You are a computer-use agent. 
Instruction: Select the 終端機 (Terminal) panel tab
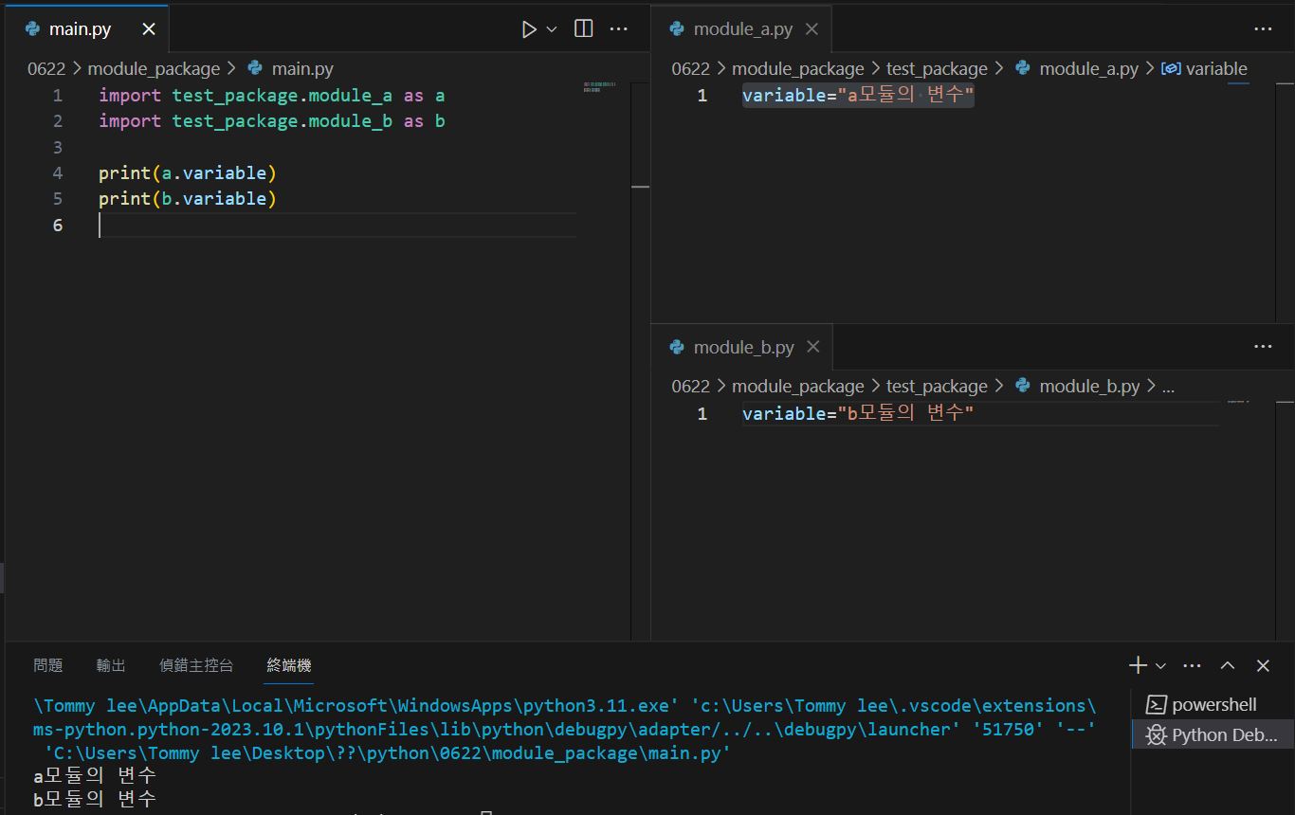click(x=289, y=665)
